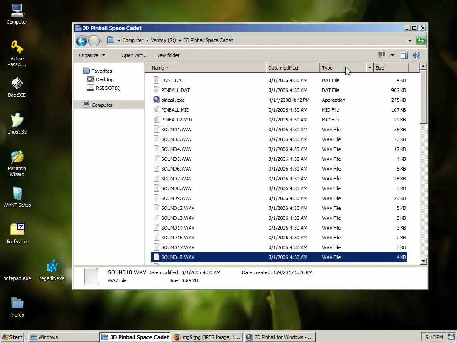Viewport: 457px width, 343px height.
Task: Switch to 3D Pinball for Windows taskbar item
Action: 279,337
